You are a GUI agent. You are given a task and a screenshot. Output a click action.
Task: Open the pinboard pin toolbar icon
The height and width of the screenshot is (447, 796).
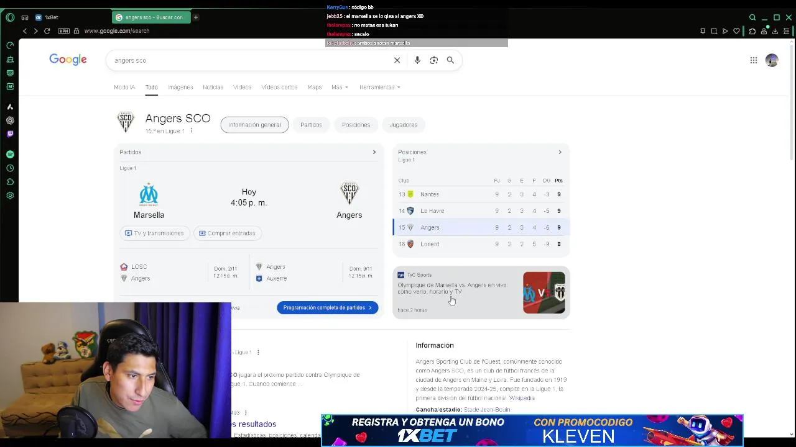[x=703, y=31]
